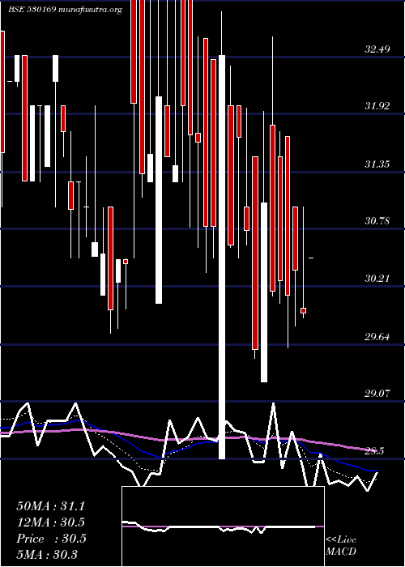The image size is (405, 567).
Task: Click the last small red candlestick near 29.9
Action: point(304,310)
